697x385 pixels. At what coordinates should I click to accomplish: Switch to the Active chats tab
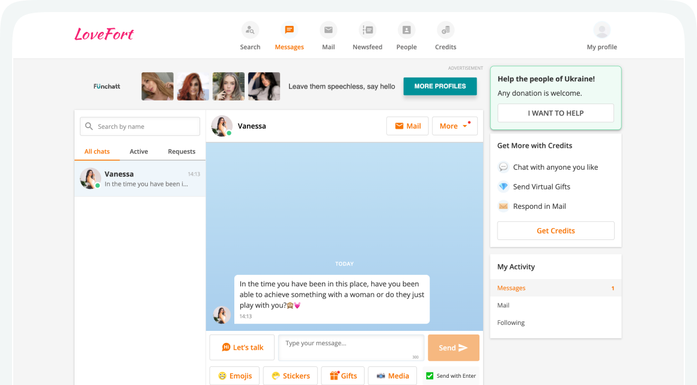tap(139, 152)
